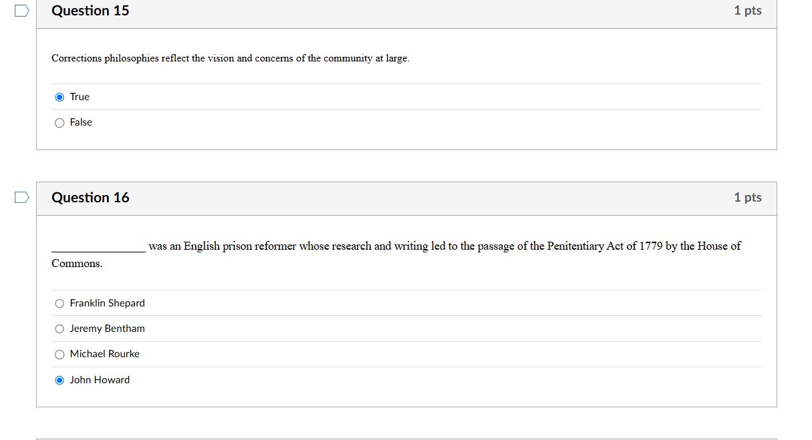Choose the Franklin Shepard radio button
The image size is (812, 440).
[x=59, y=304]
